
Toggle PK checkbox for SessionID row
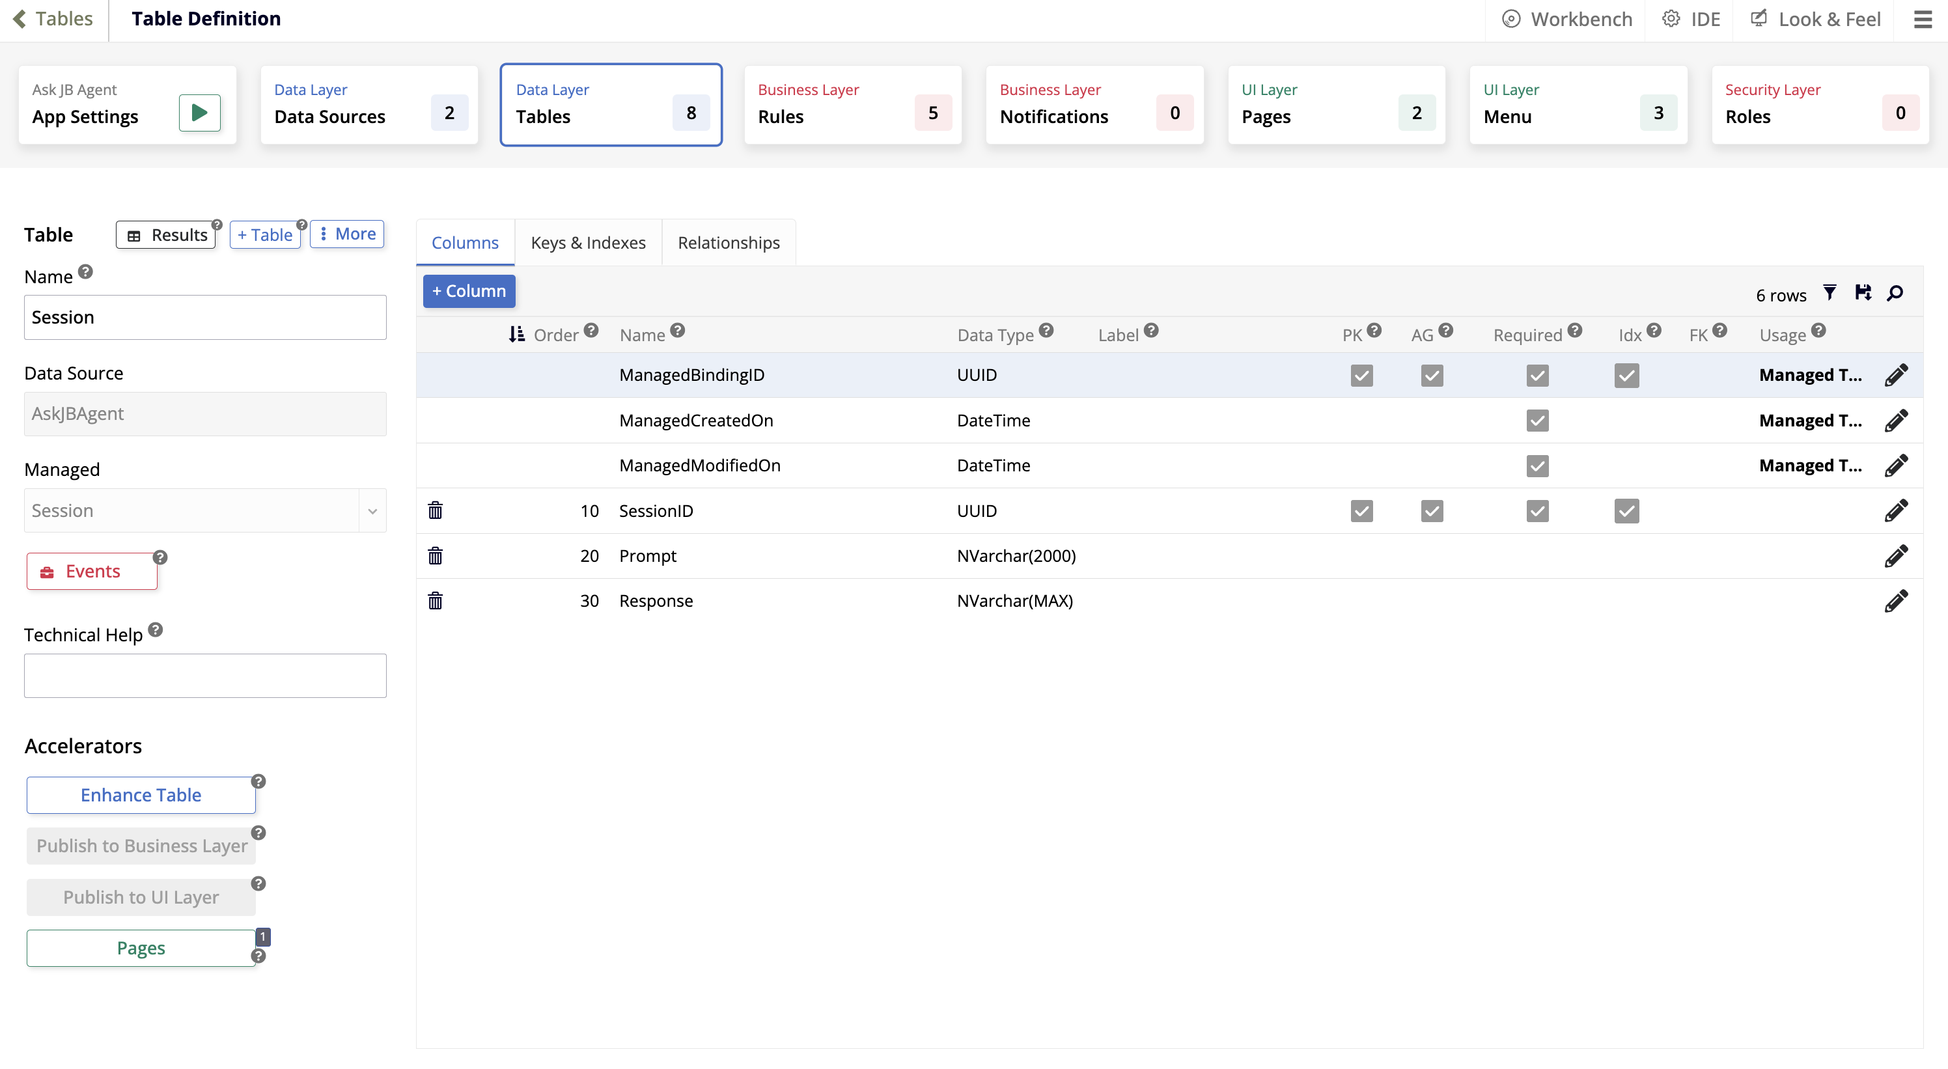pos(1361,511)
